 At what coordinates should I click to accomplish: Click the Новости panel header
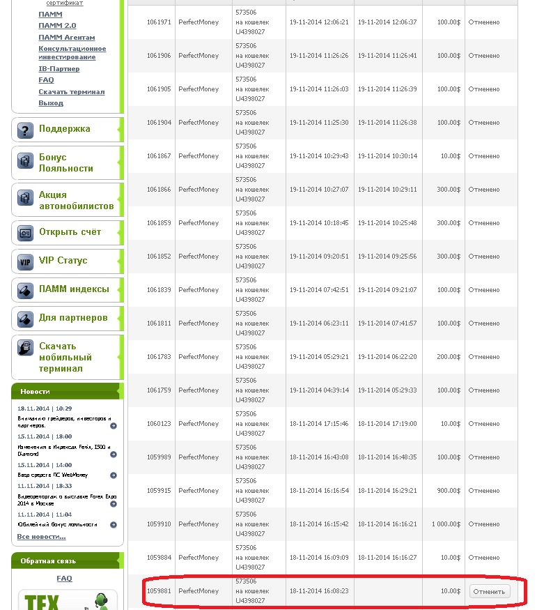pos(67,391)
